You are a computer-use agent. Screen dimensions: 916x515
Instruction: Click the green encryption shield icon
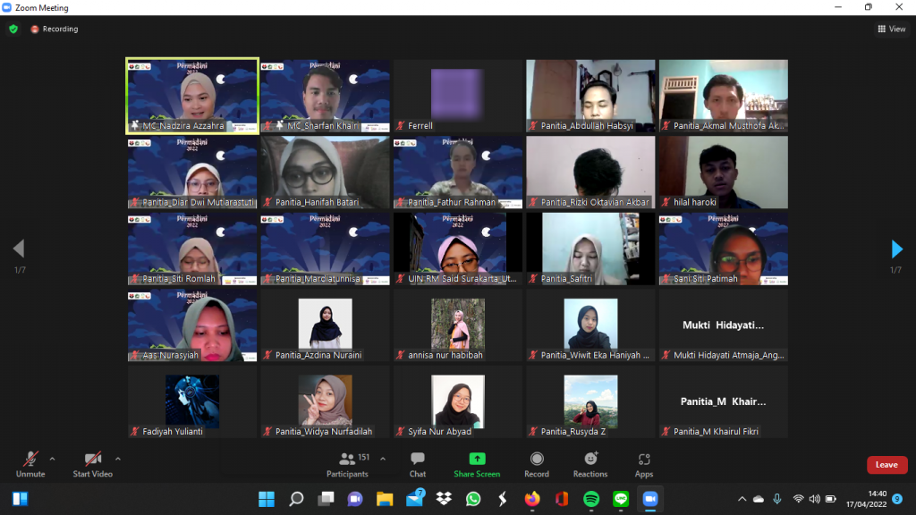point(13,29)
